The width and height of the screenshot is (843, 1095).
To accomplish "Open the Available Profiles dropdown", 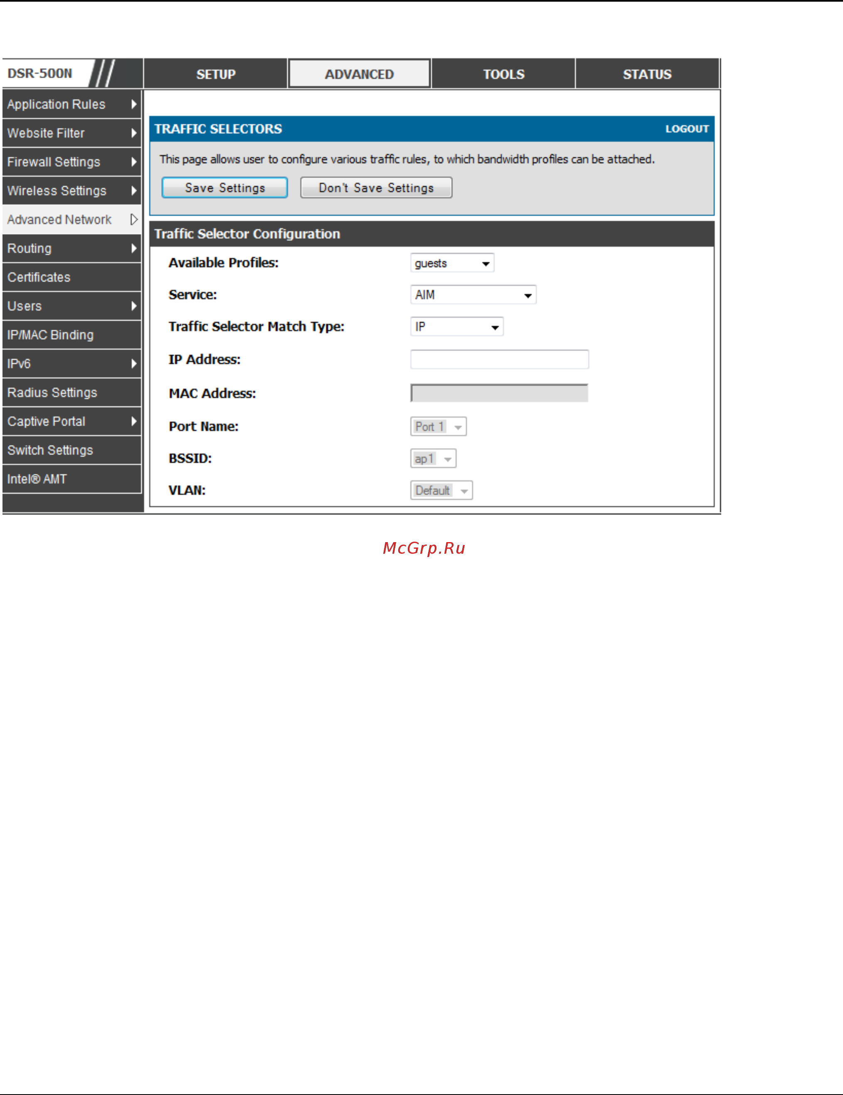I will click(x=452, y=263).
